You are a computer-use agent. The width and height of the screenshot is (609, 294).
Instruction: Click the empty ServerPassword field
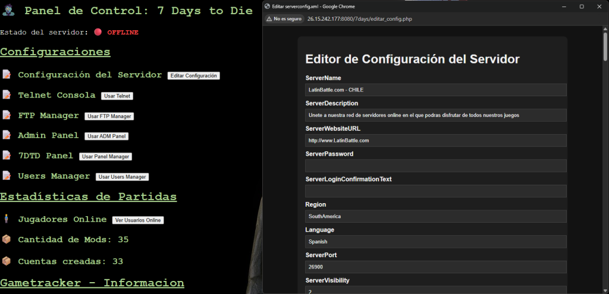point(436,166)
